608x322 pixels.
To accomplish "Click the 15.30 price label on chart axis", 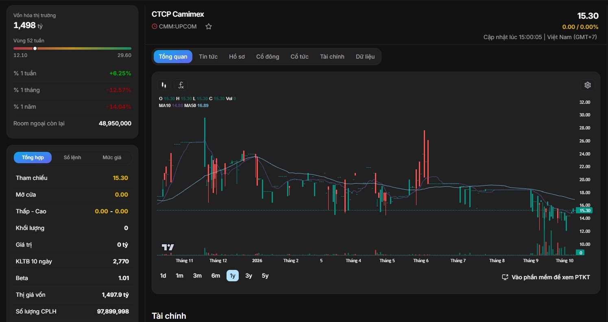I will pyautogui.click(x=584, y=210).
